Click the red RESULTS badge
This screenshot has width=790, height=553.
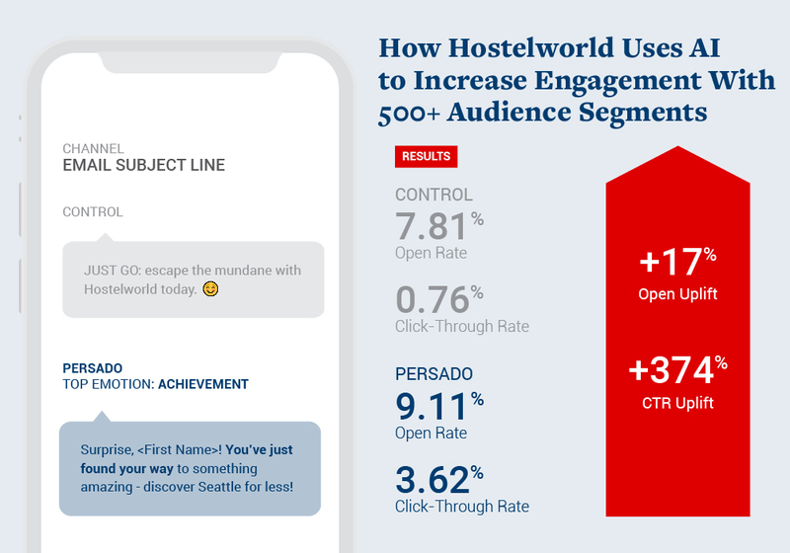click(426, 156)
